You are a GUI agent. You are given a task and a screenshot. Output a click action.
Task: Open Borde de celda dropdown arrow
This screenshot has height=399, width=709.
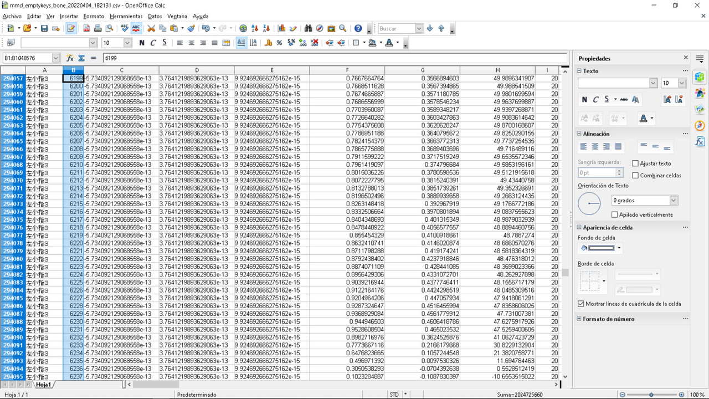coord(604,282)
